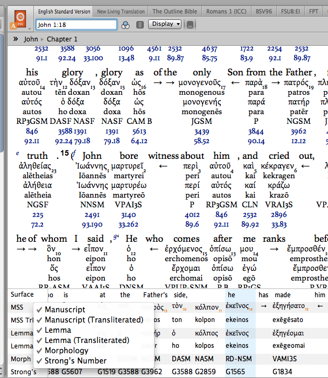Click Louw-Nida number 58.52
Image resolution: width=328 pixels, height=378 pixels.
click(201, 141)
